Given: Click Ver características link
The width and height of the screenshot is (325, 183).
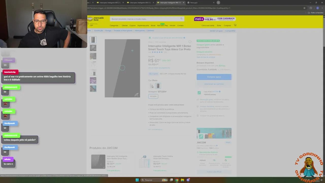Looking at the screenshot, I should [155, 129].
